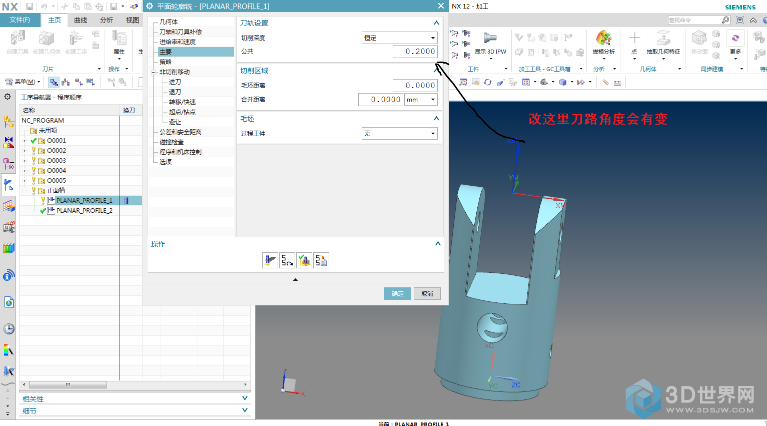767x426 pixels.
Task: Select 进刀 under non-cutting moves
Action: [x=175, y=82]
